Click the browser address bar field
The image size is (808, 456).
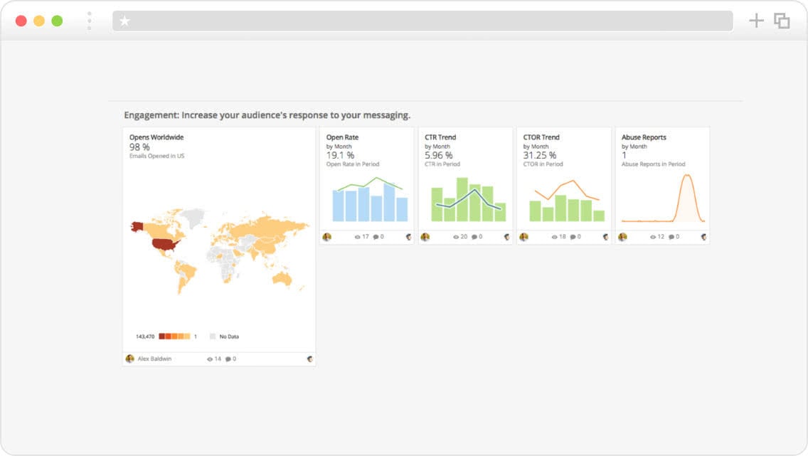click(427, 21)
